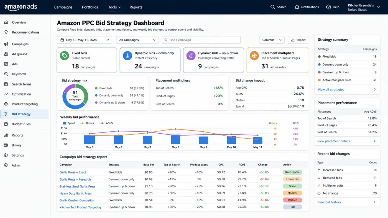Click the Scale action badge
The height and width of the screenshot is (218, 388).
[x=292, y=186]
